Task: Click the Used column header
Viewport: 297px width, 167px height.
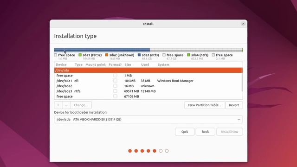Action: pos(145,65)
